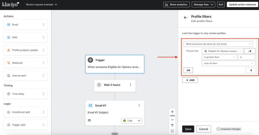Screen dimensions: 259x135
Task: Click Show analytics button
Action: tap(176, 5)
